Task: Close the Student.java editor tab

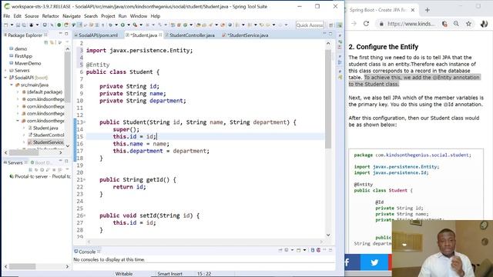Action: 160,35
